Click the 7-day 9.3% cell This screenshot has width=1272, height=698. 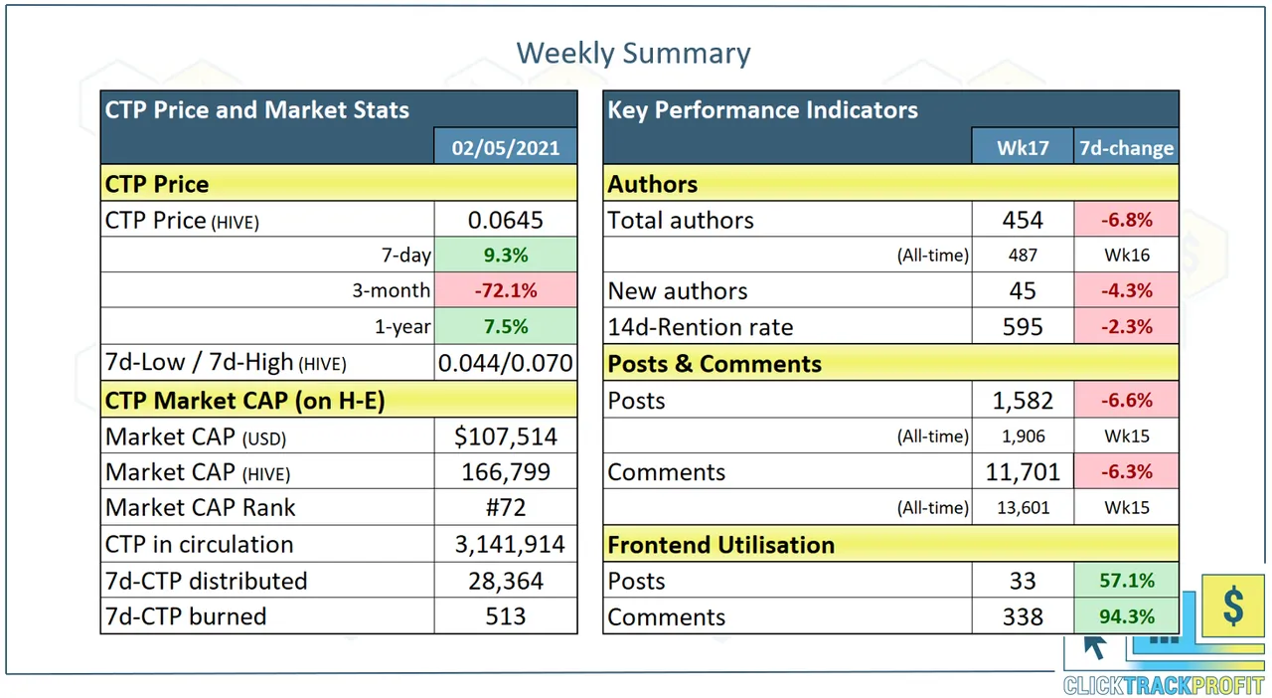click(506, 256)
